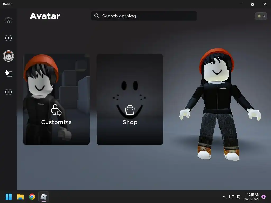Image resolution: width=271 pixels, height=203 pixels.
Task: Open the Robux balance button
Action: 261,16
